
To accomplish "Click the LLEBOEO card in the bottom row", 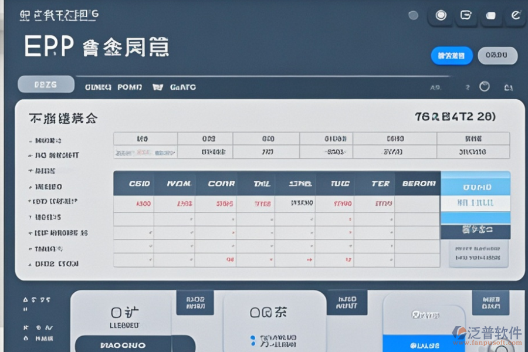I will [x=125, y=317].
